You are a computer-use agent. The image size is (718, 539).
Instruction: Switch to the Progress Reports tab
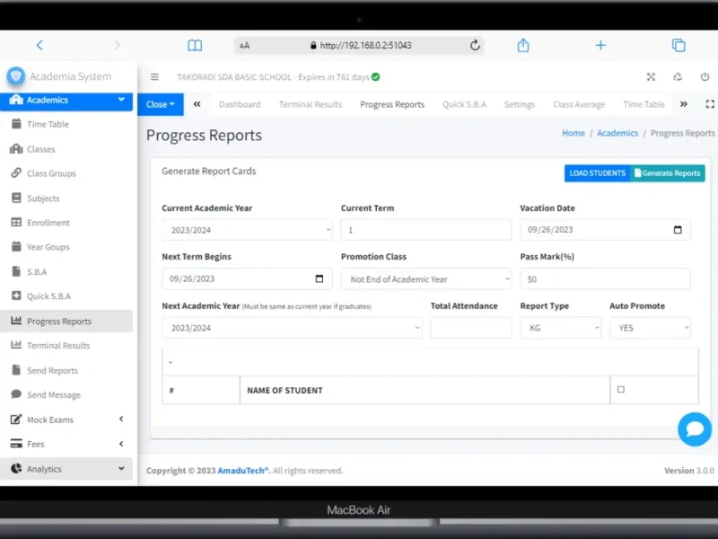(x=392, y=104)
